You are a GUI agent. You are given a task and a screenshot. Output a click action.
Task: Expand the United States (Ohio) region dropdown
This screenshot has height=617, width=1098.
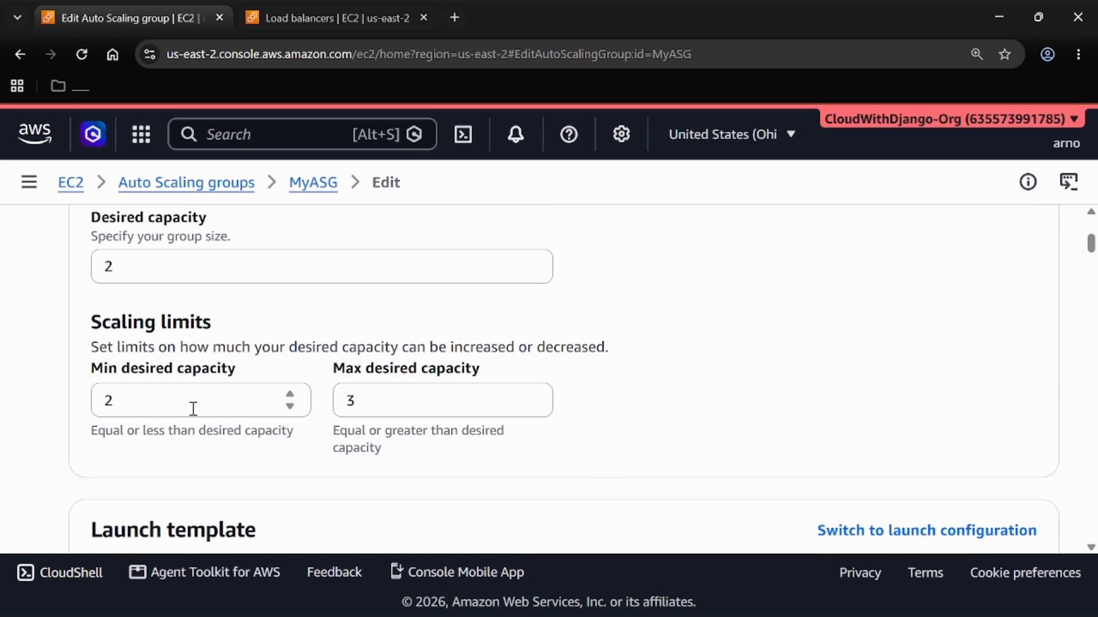(x=732, y=134)
